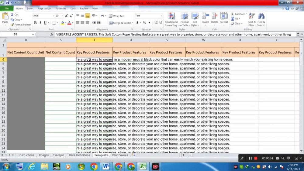Stop the screen recording red button
This screenshot has height=171, width=304.
tap(256, 158)
